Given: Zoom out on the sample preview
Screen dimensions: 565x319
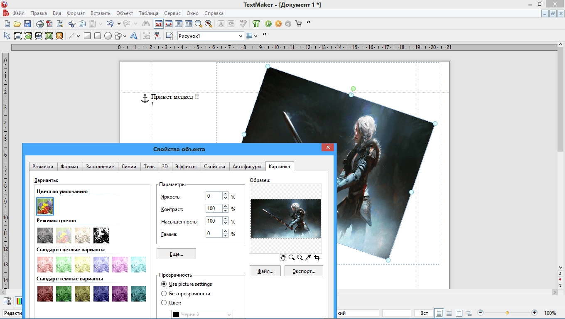Looking at the screenshot, I should [x=300, y=258].
